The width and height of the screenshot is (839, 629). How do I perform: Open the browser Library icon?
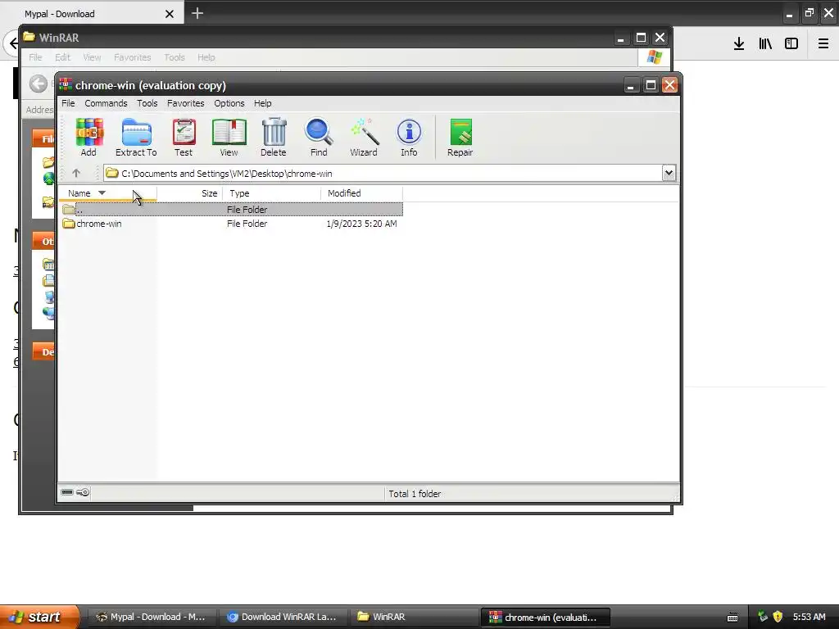(765, 43)
